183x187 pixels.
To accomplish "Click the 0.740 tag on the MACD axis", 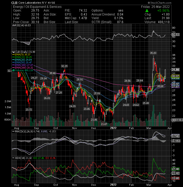I will coord(175,136).
